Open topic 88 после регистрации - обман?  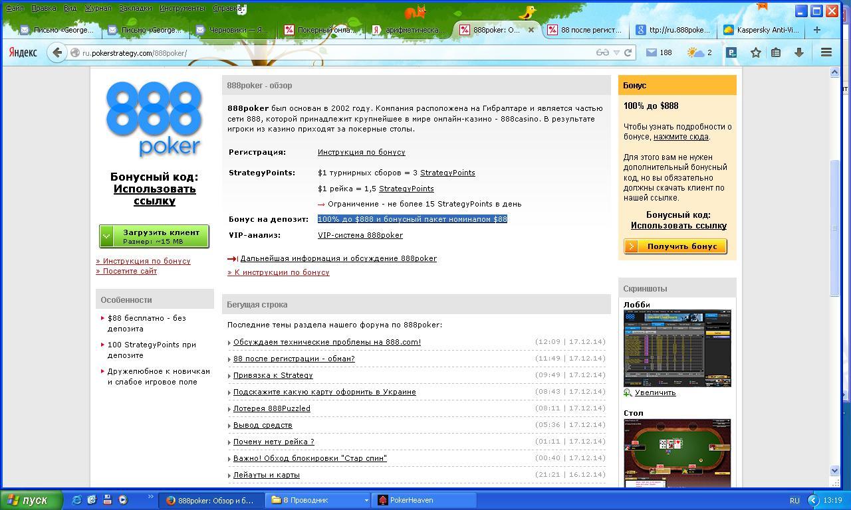[294, 359]
